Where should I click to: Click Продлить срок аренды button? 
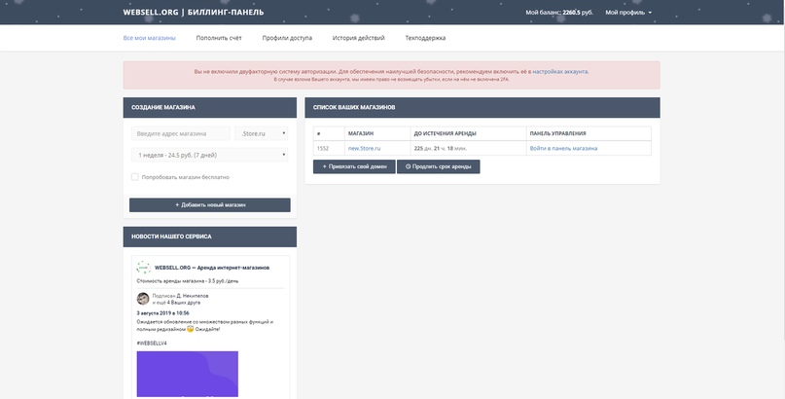pos(438,166)
